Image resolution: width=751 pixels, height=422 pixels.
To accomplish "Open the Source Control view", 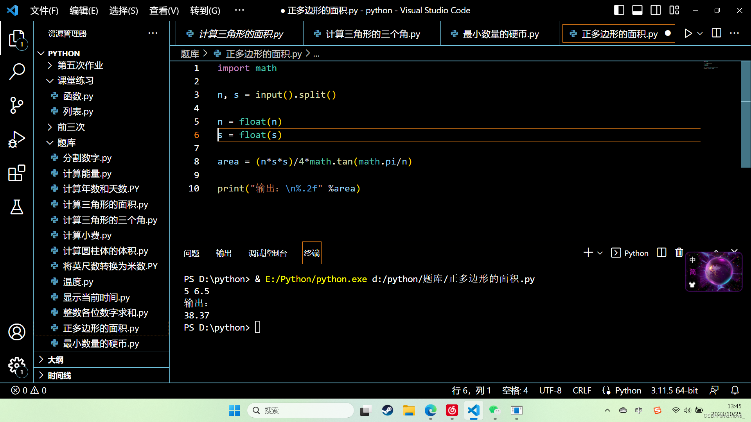I will 17,105.
